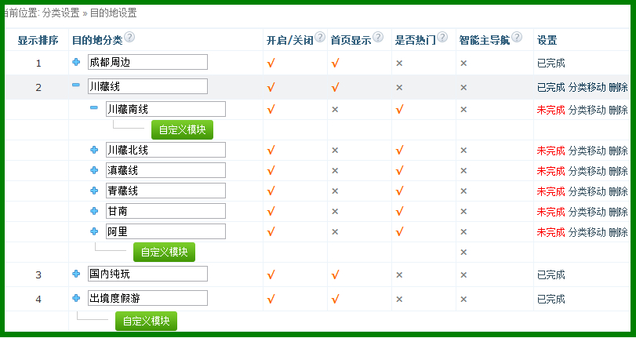Click 分类移动 link for 甘南 row
Viewport: 636px width, 338px height.
[x=587, y=212]
